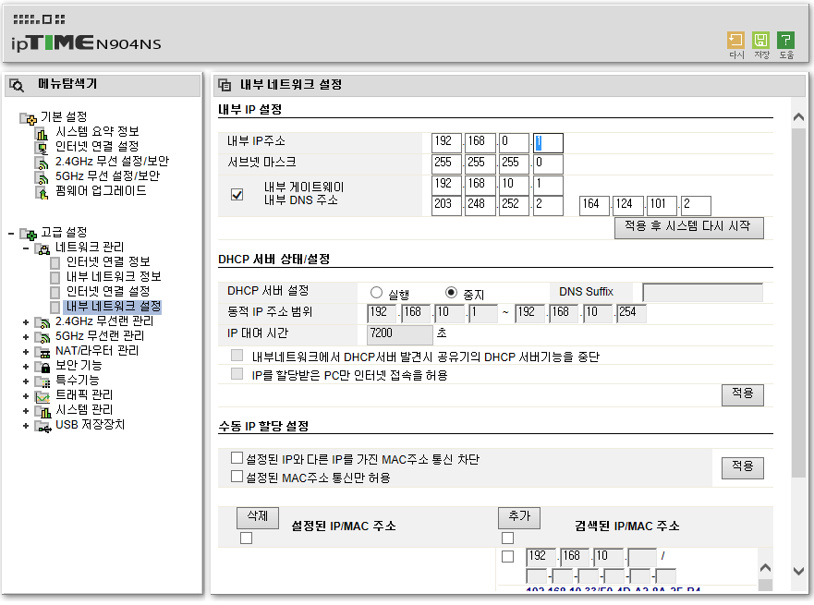Uncheck the 내부 게이트웨이 / DNS 주소 checkbox

(x=237, y=195)
